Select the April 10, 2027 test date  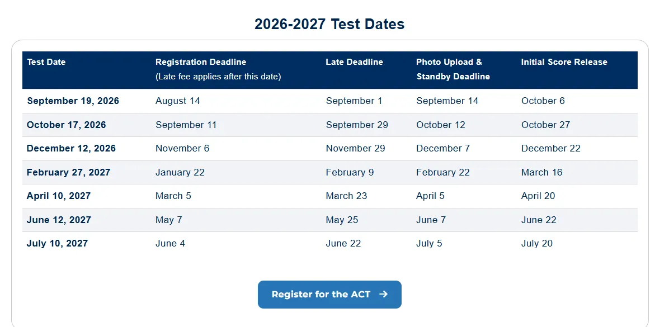click(58, 196)
